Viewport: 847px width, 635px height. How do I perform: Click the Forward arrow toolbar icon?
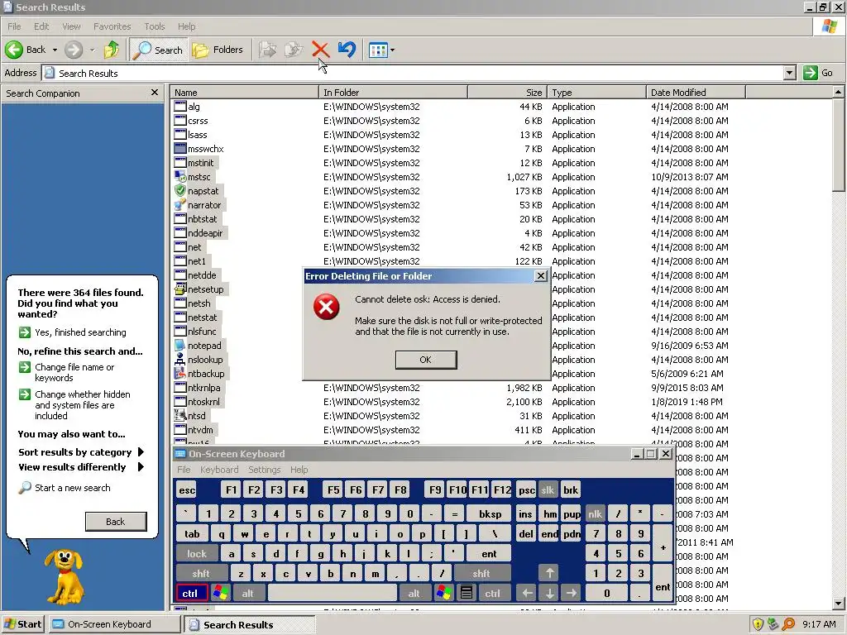click(x=74, y=50)
